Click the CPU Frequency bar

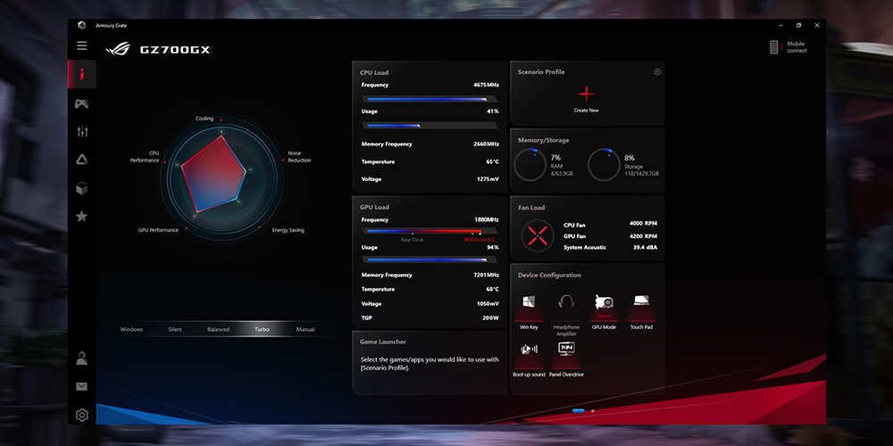click(x=430, y=99)
